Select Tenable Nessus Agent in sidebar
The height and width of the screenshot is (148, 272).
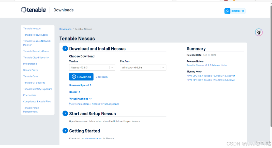tap(35, 35)
